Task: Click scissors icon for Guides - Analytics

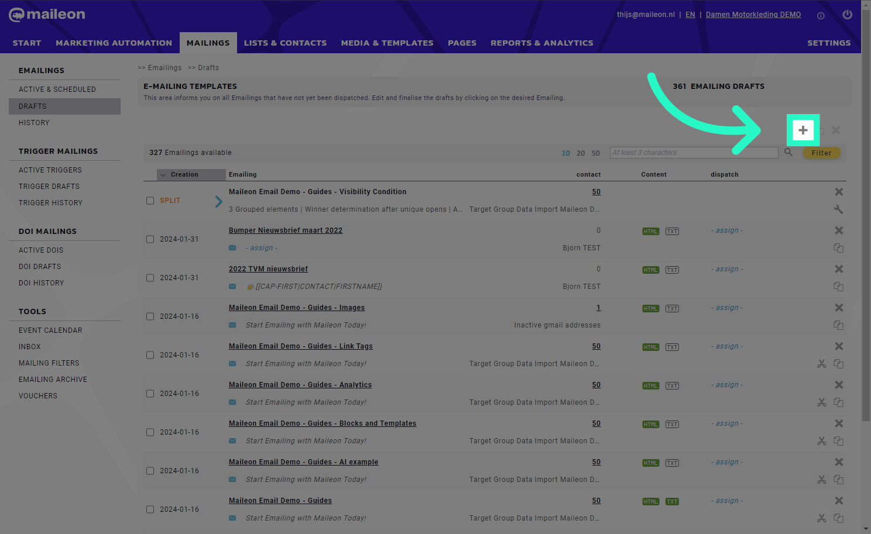Action: pos(822,402)
